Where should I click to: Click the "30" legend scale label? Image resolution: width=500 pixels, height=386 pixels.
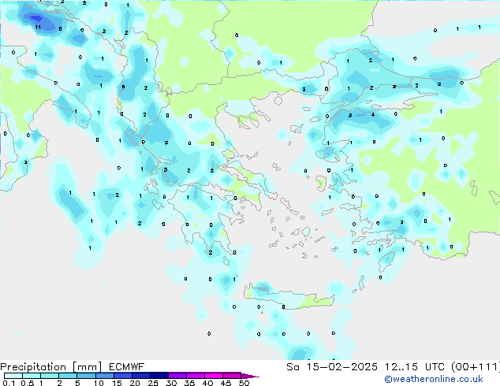[171, 383]
